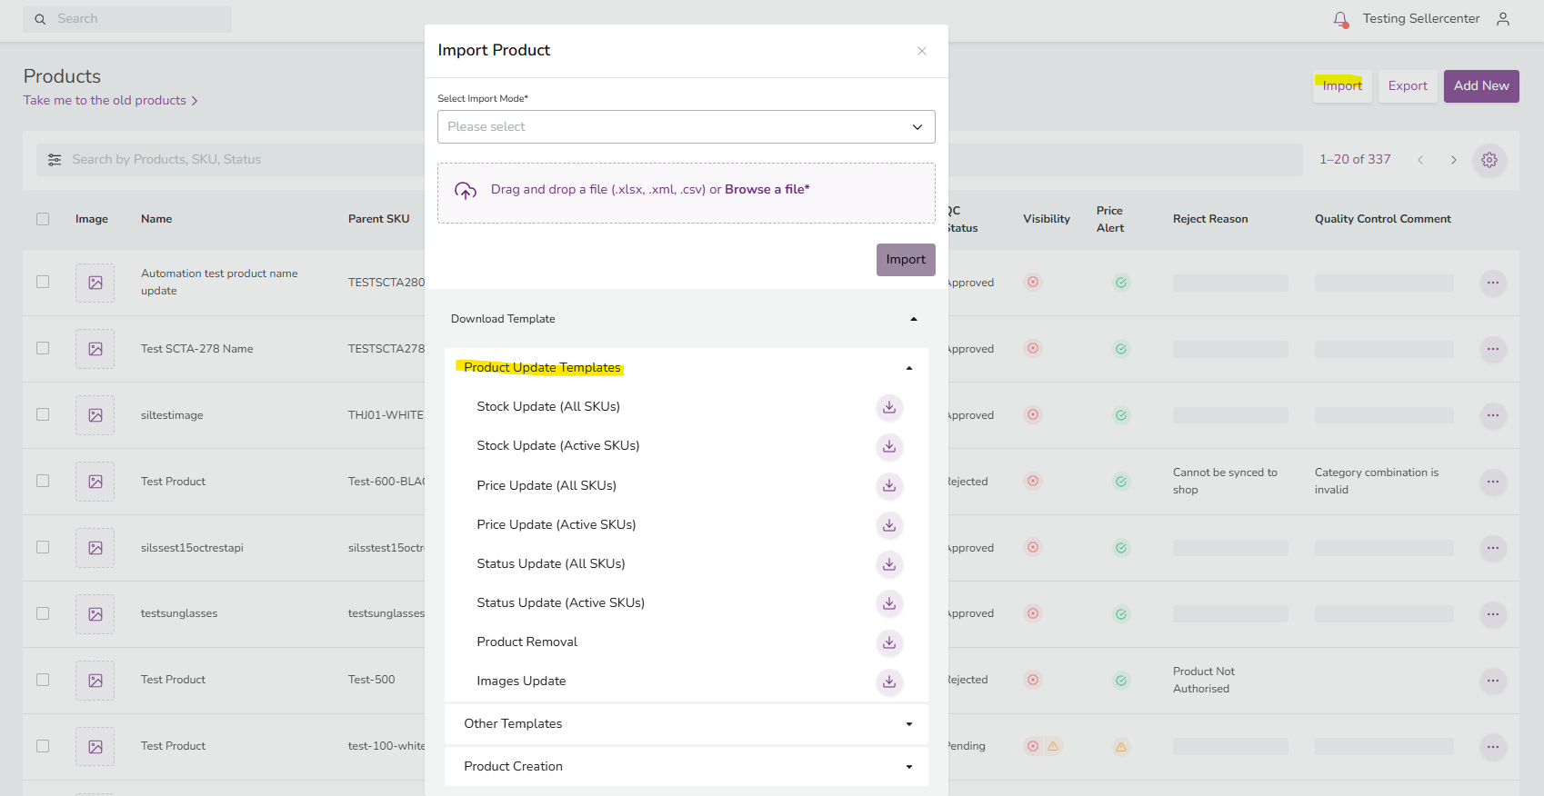
Task: Open more actions for silssest15octrestapi row
Action: [1493, 548]
